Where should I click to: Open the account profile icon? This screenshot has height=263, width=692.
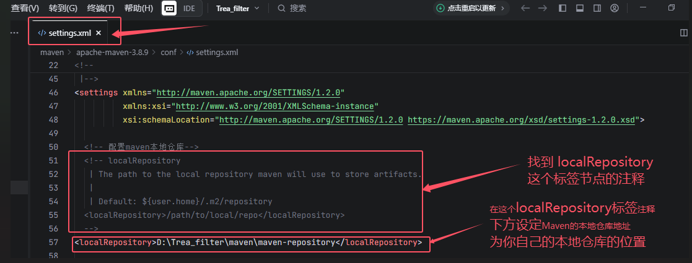click(615, 9)
